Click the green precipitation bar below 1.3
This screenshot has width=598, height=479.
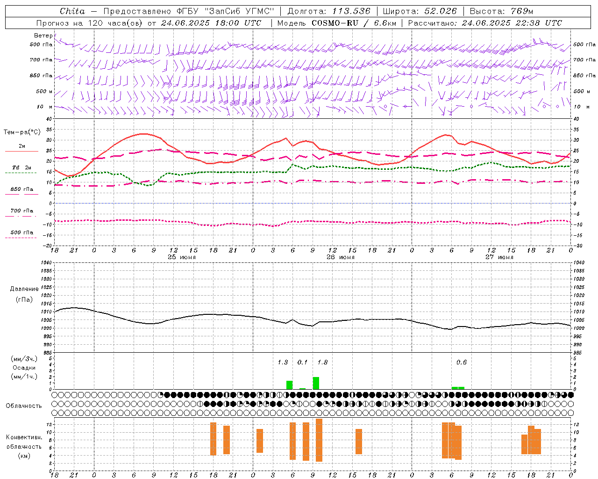click(x=290, y=385)
